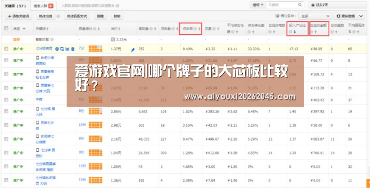
Task: Open the trend chart icon for 七分短裤男
Action: coord(67,49)
